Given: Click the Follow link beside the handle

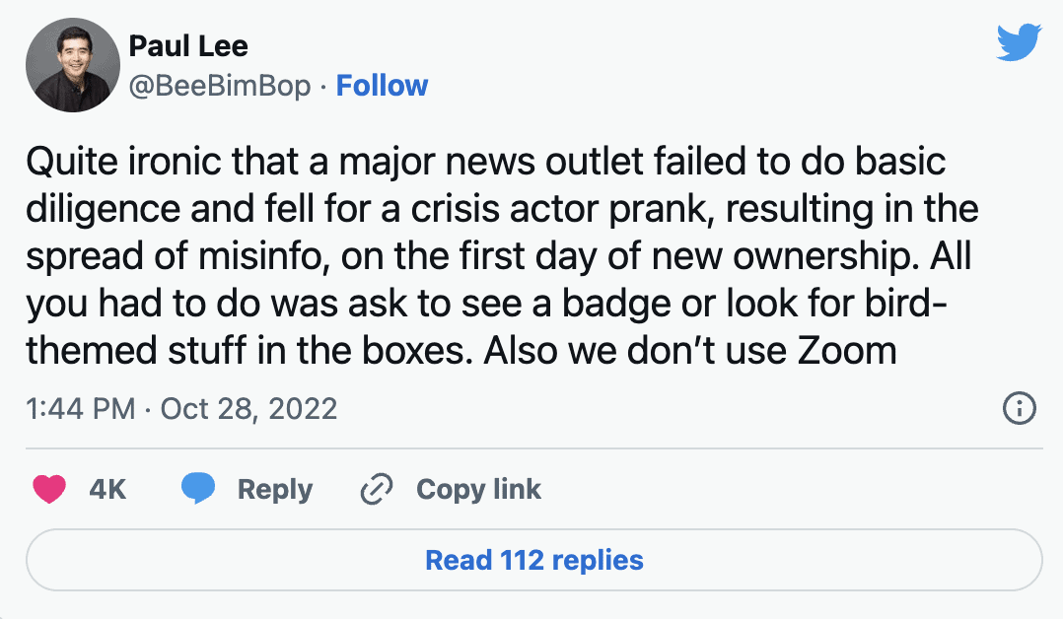Looking at the screenshot, I should (383, 86).
